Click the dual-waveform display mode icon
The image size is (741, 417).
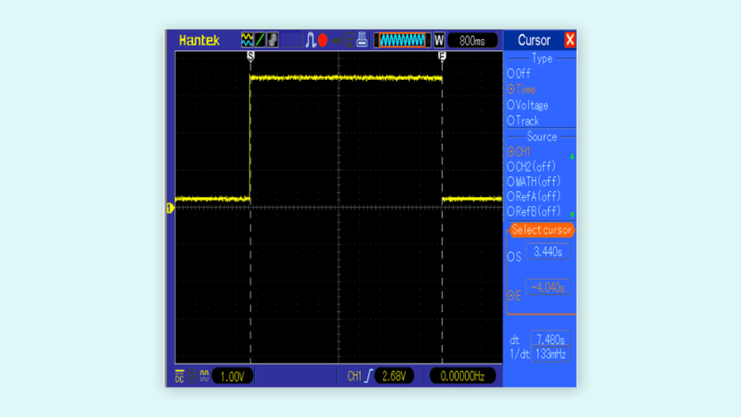click(x=247, y=40)
